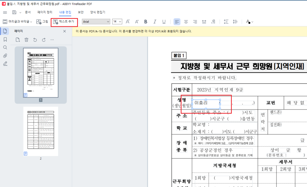Click the 세무서 heading
This screenshot has height=187, width=307.
coord(285,162)
